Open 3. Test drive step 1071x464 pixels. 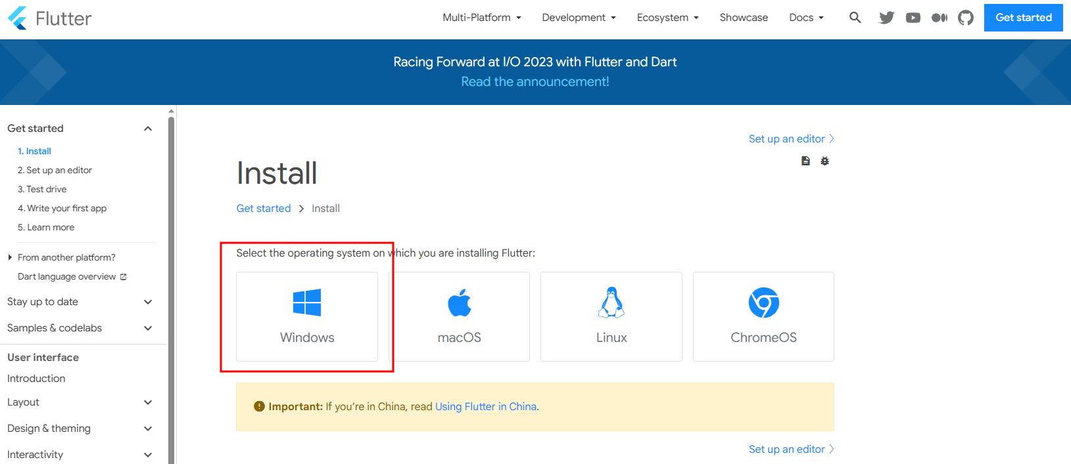pyautogui.click(x=42, y=189)
